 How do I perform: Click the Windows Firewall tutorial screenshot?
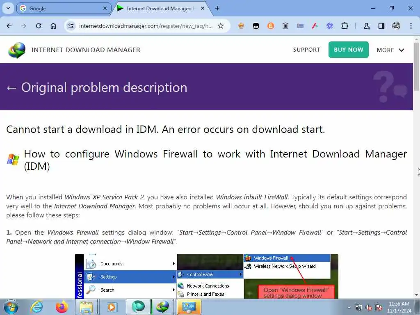tap(207, 276)
